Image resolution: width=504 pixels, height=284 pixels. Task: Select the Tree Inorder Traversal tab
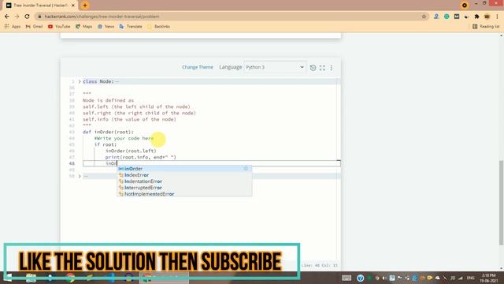click(x=40, y=6)
